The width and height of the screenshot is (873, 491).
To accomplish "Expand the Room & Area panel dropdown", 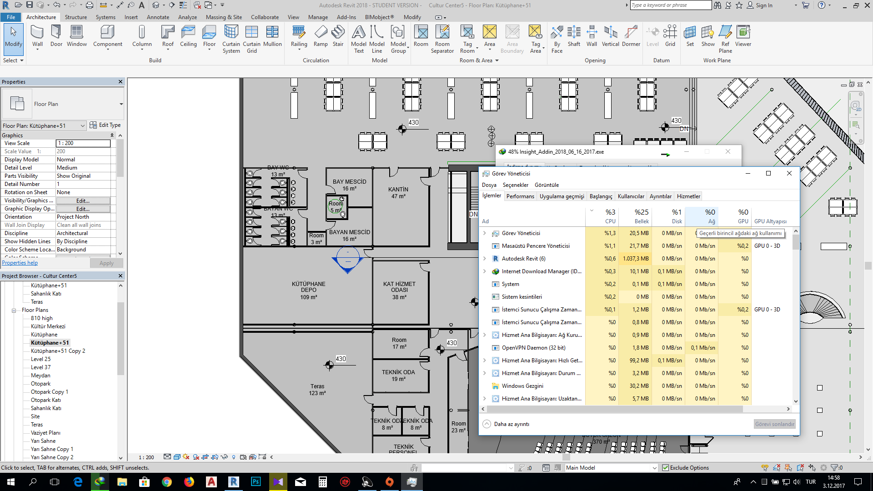I will [x=479, y=60].
